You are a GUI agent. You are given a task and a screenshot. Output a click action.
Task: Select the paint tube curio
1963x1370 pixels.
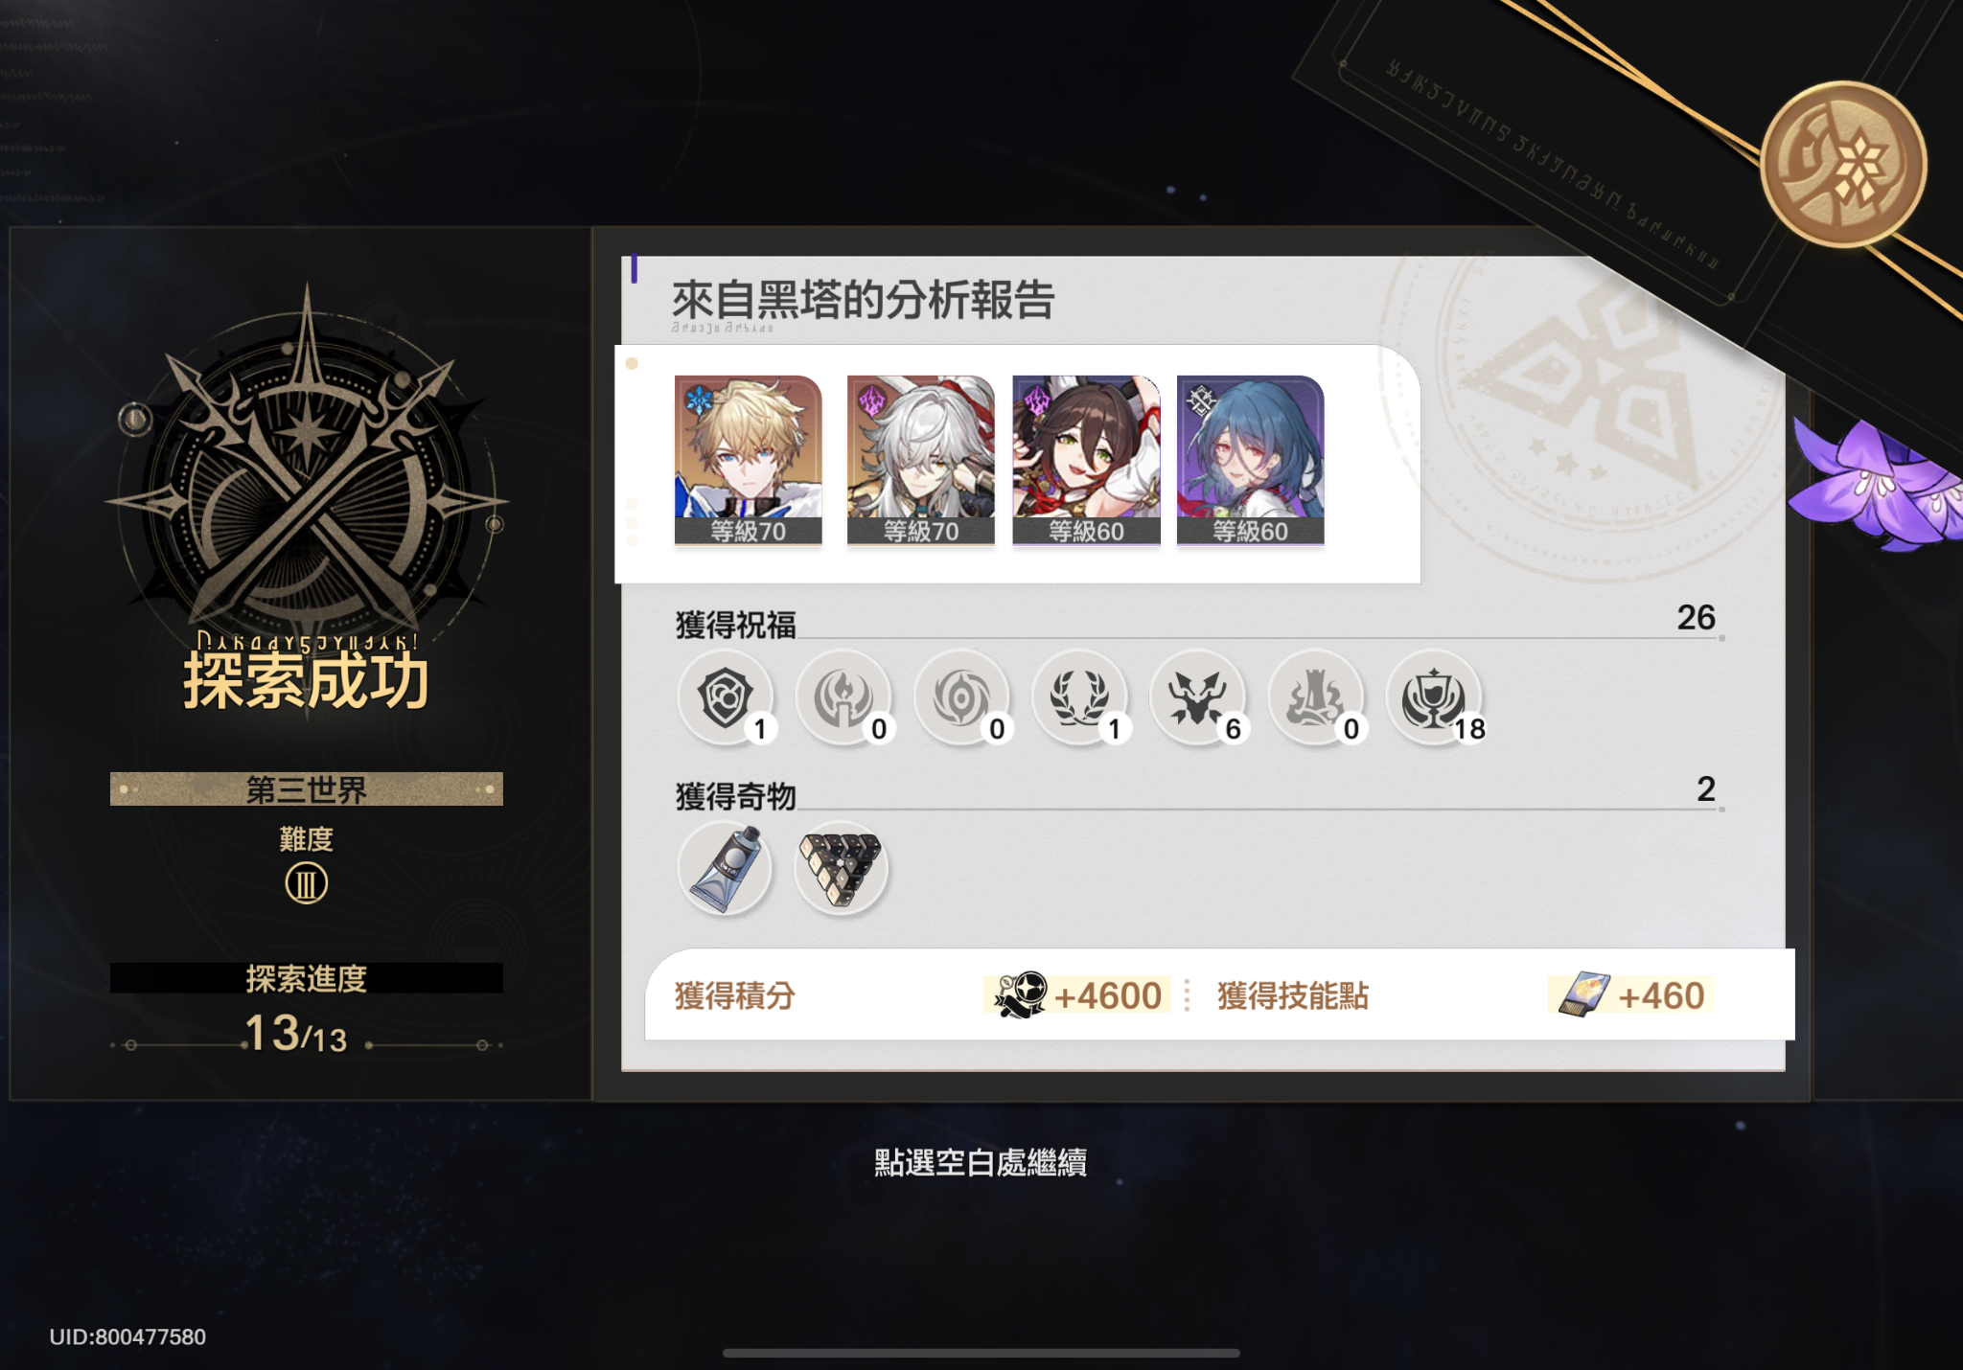tap(725, 868)
